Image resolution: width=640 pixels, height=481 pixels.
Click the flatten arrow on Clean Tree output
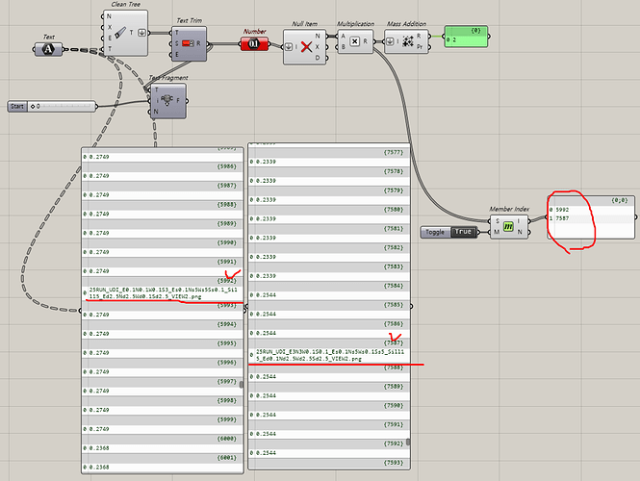click(x=141, y=33)
